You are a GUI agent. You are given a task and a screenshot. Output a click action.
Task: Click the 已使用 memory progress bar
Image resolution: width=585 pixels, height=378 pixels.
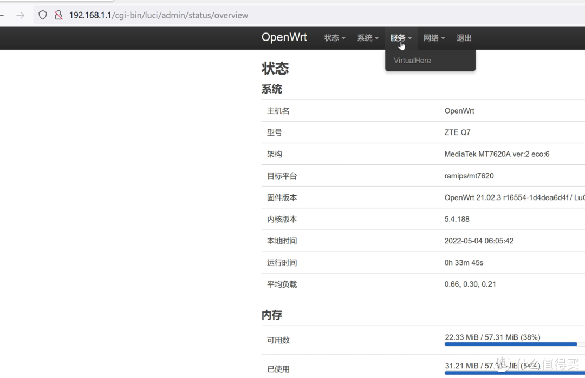(512, 372)
